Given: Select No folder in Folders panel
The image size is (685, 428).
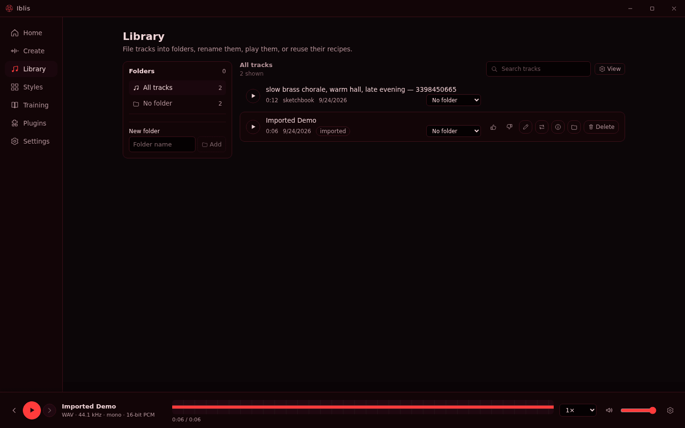Looking at the screenshot, I should 177,104.
